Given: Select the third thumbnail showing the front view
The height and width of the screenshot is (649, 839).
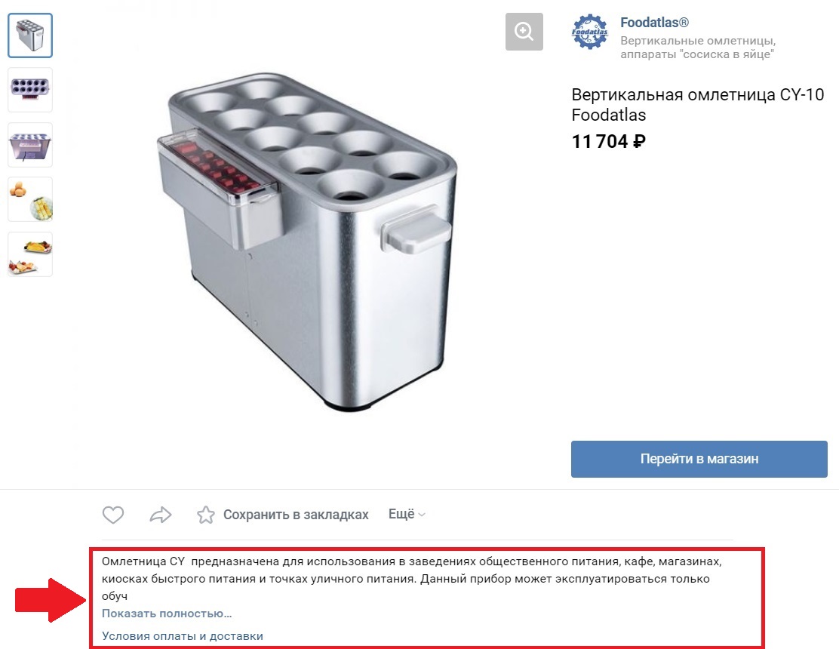Looking at the screenshot, I should point(30,145).
